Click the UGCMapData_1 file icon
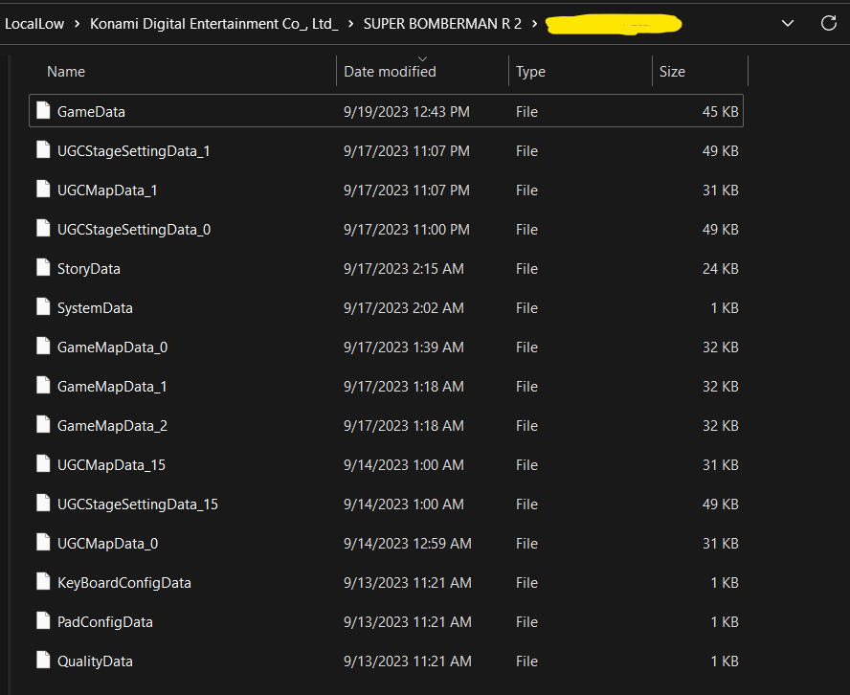 [42, 190]
